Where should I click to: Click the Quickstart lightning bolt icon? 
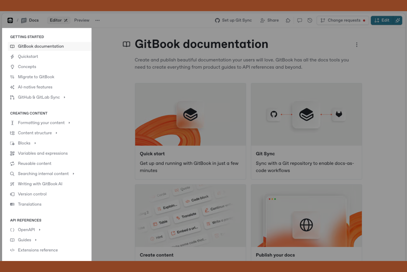pos(12,56)
